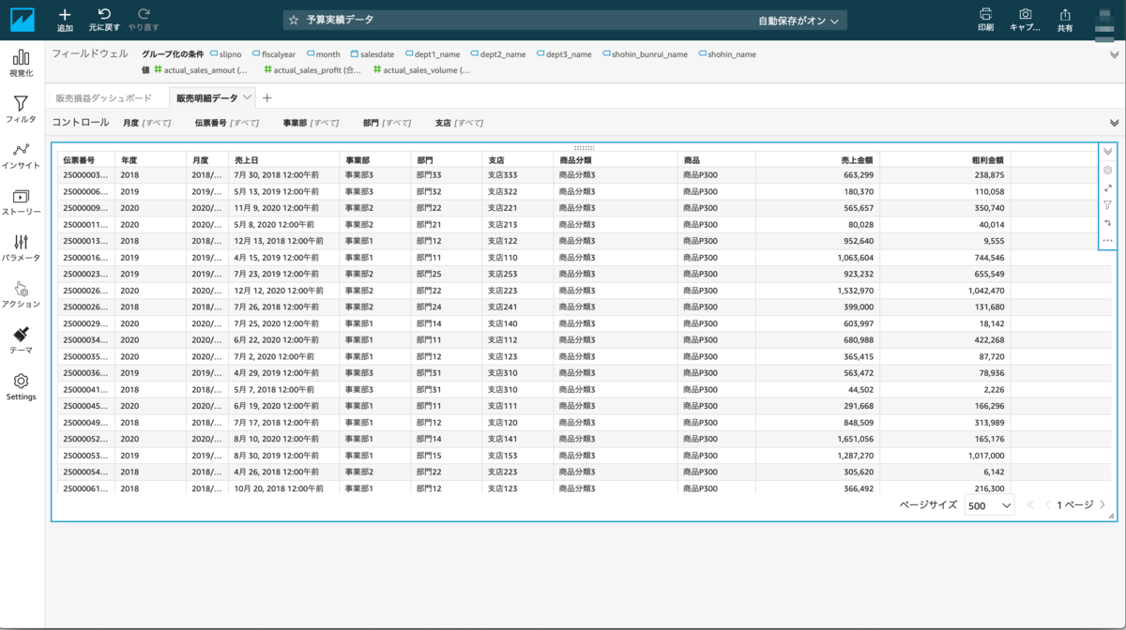Open the インサイト panel
This screenshot has width=1126, height=630.
click(x=21, y=156)
